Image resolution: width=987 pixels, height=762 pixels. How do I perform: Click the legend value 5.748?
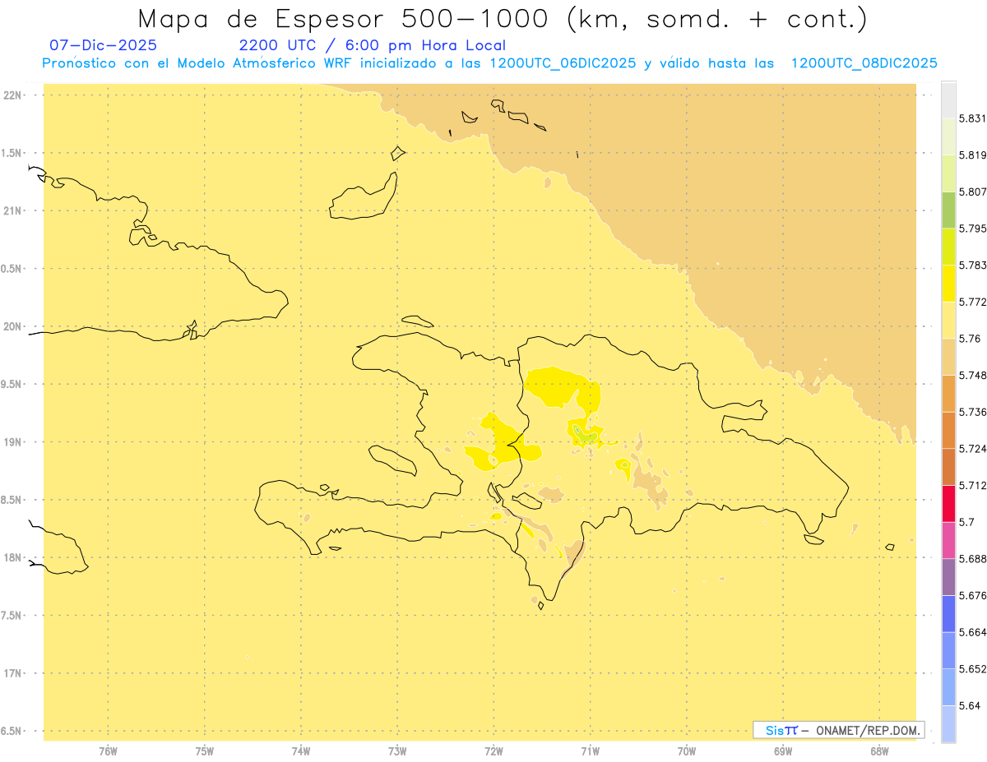point(973,375)
